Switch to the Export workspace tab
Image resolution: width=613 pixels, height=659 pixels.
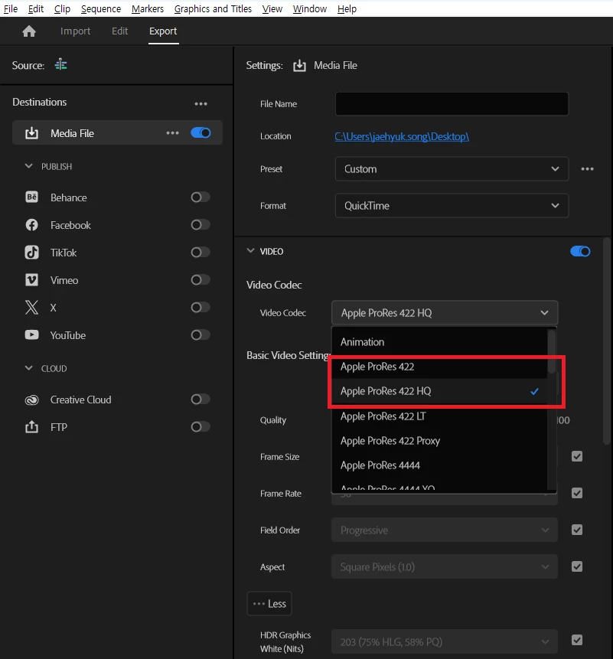[163, 31]
